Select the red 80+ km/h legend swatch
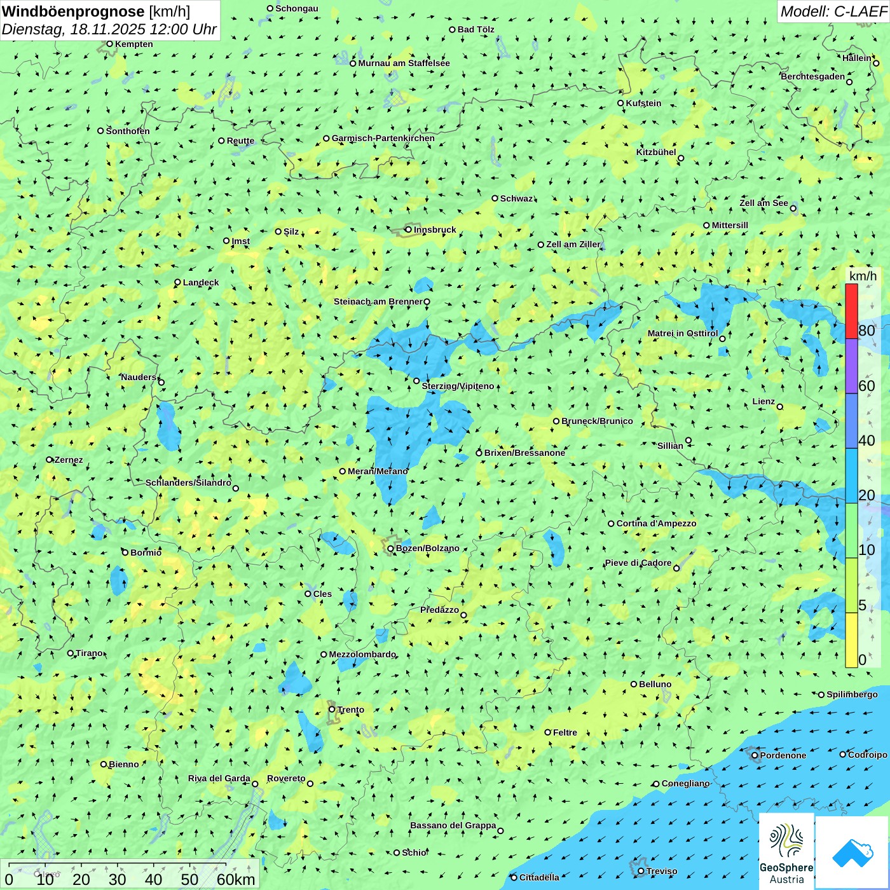The image size is (890, 890). point(851,311)
